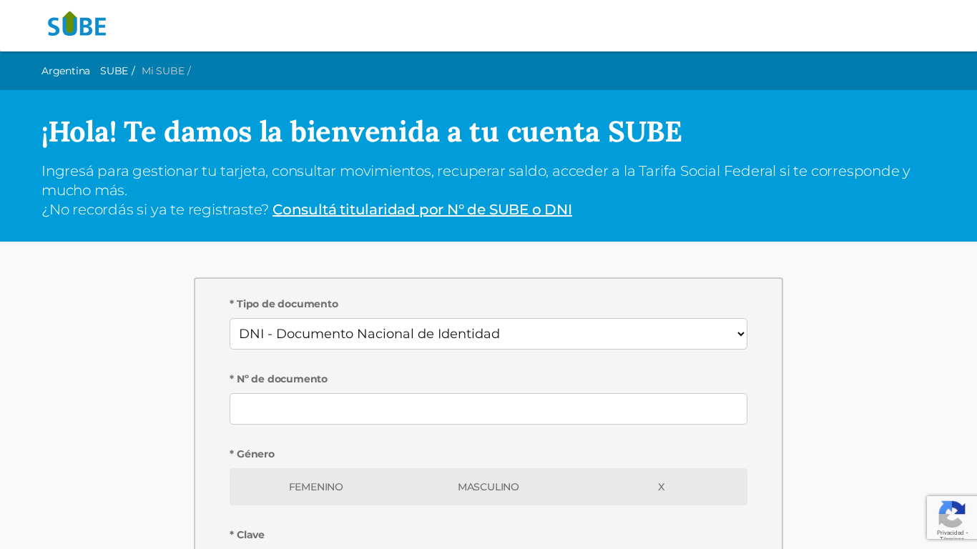Screen dimensions: 977x549
Task: Select FEMENINO gender option
Action: click(x=316, y=487)
